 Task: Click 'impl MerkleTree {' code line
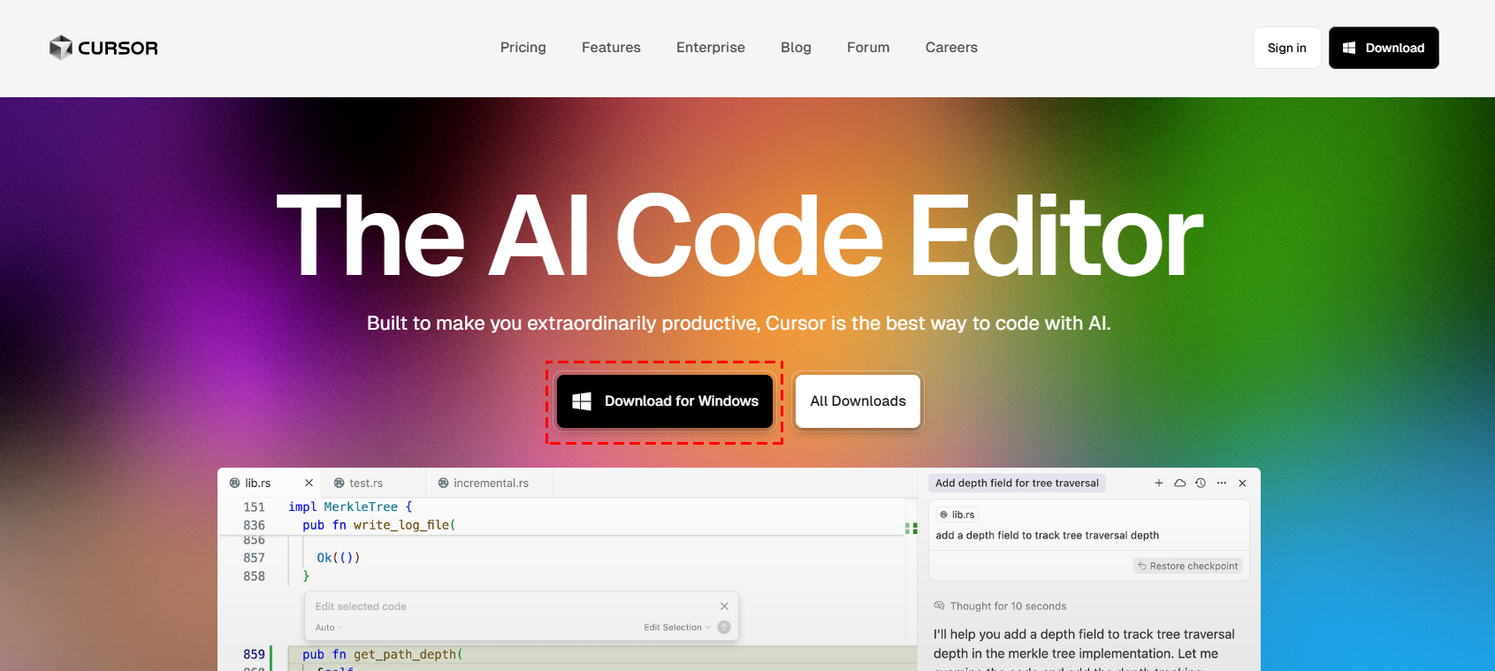(350, 507)
